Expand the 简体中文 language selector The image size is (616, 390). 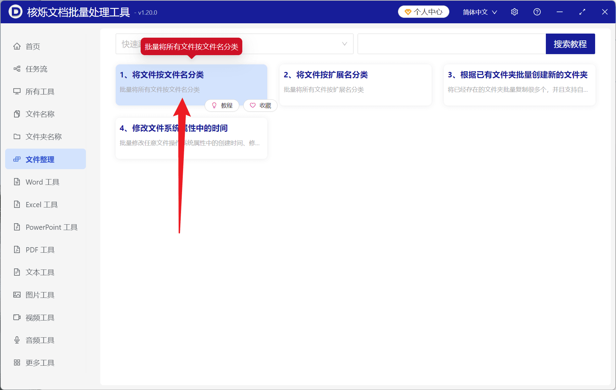tap(479, 12)
